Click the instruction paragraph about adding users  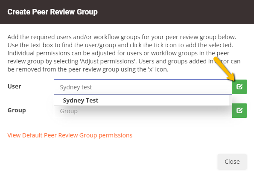click(x=124, y=53)
